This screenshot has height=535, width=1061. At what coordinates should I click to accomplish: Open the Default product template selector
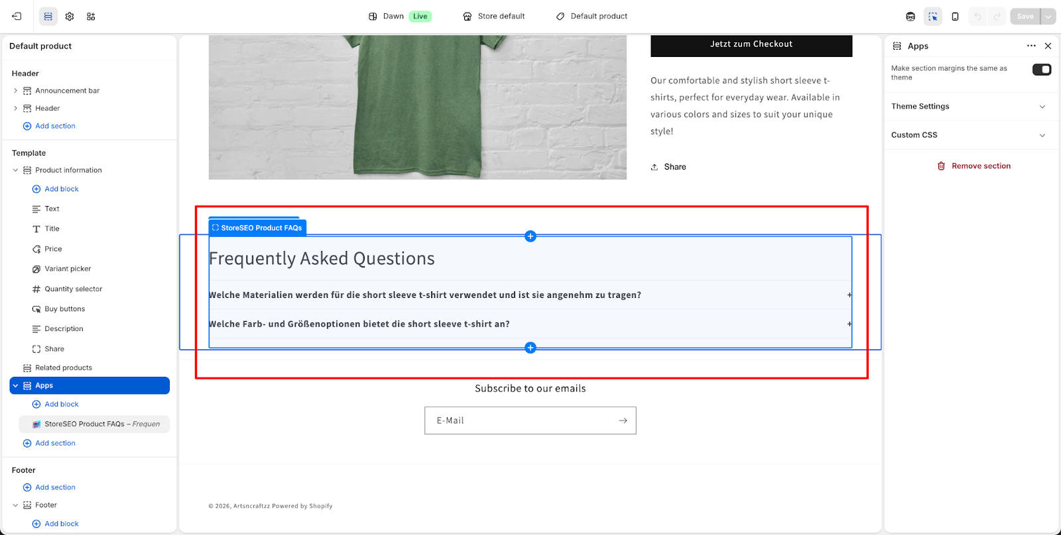[x=592, y=16]
